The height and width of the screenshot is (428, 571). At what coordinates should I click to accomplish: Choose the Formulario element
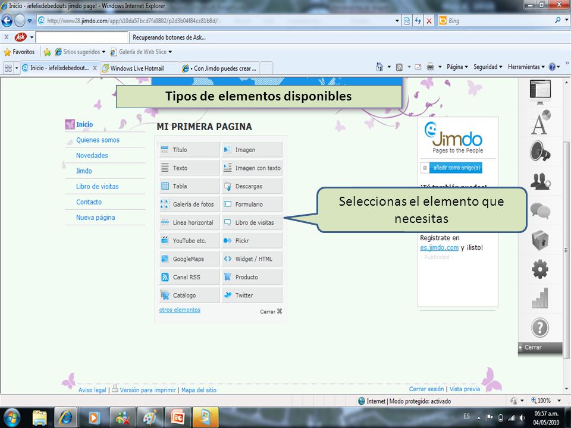(x=252, y=204)
